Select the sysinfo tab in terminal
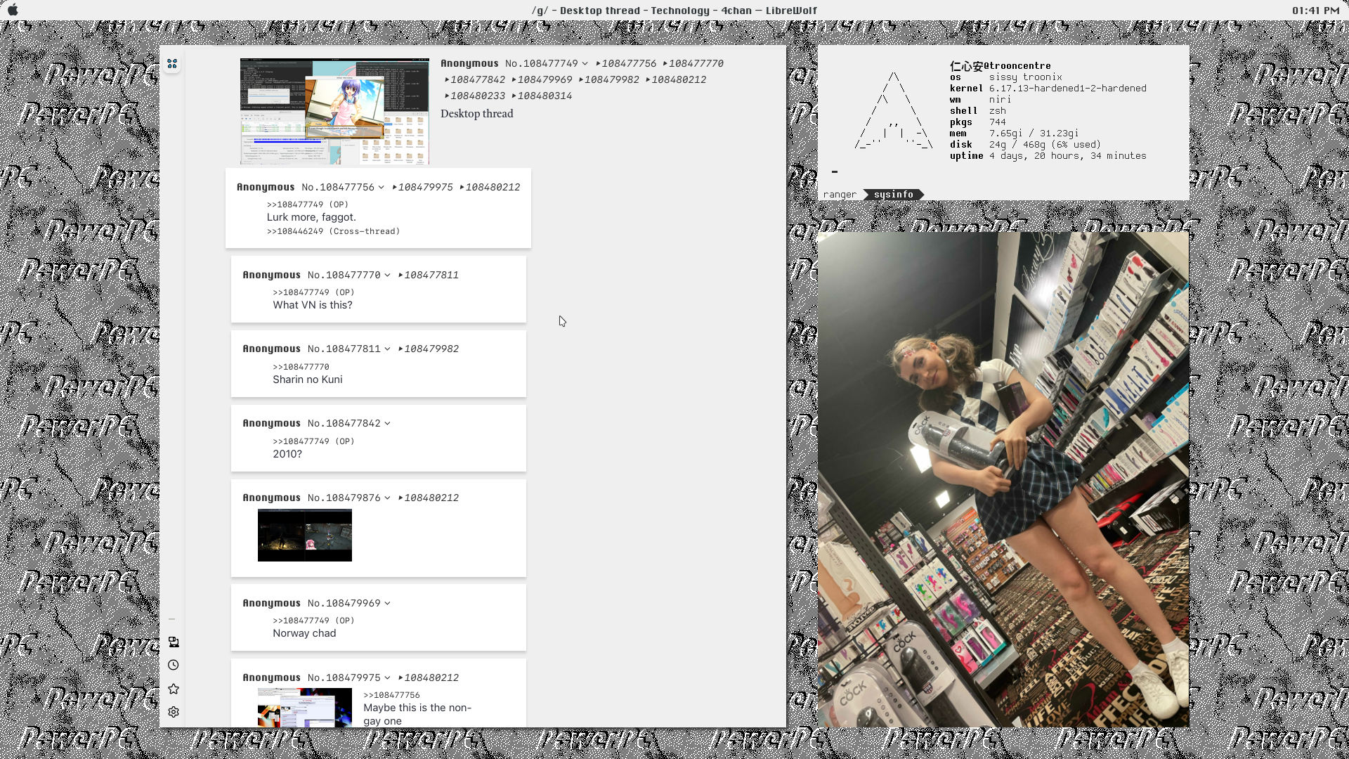 coord(893,195)
